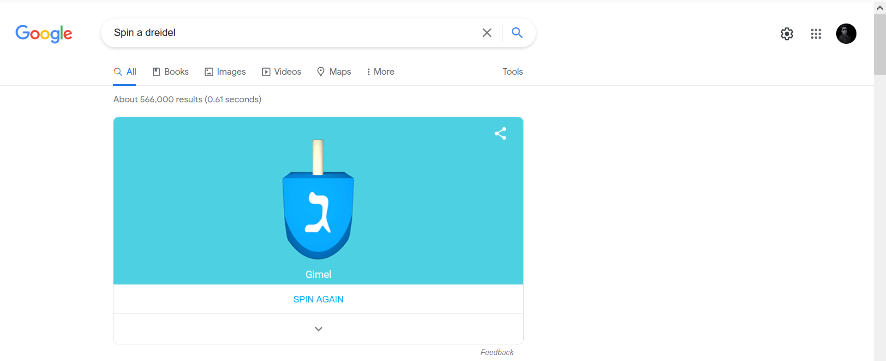The width and height of the screenshot is (886, 361).
Task: Click the blue dreidel image
Action: (x=318, y=199)
